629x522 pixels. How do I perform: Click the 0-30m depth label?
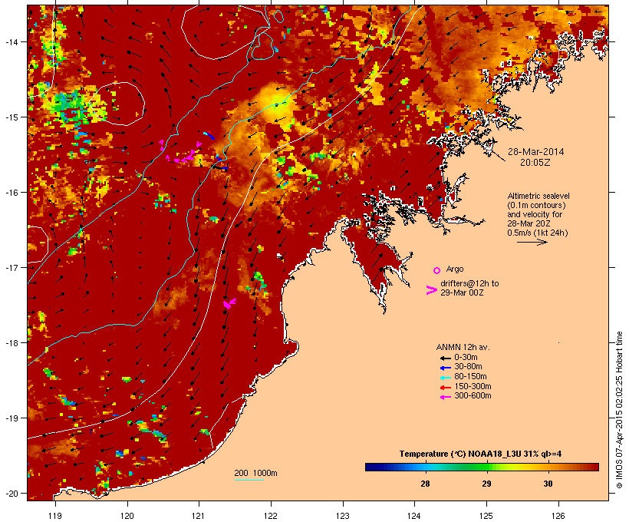466,358
